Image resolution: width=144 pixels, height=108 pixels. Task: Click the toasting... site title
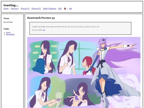pos(11,5)
